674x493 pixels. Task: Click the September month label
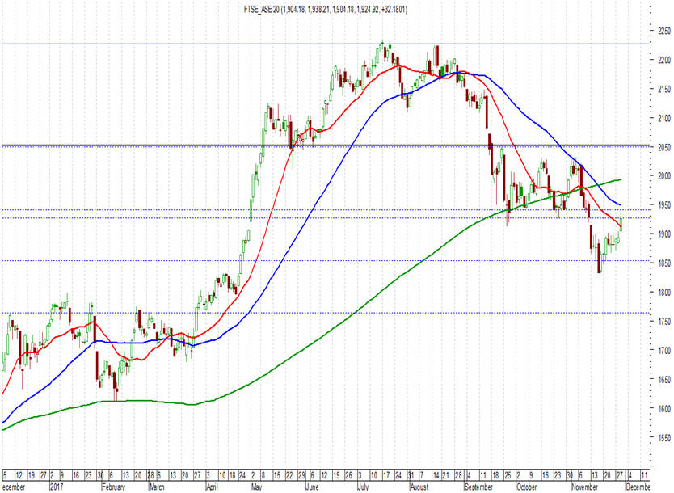(478, 487)
